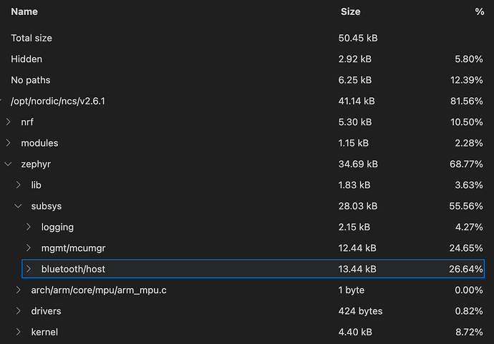This screenshot has height=344, width=494.
Task: Sort by the Size column header
Action: 350,11
